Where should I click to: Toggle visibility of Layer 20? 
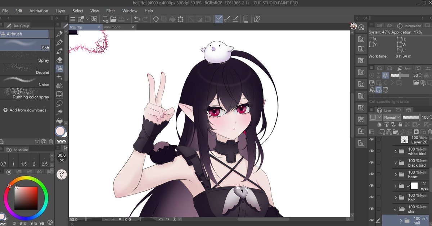point(372,140)
